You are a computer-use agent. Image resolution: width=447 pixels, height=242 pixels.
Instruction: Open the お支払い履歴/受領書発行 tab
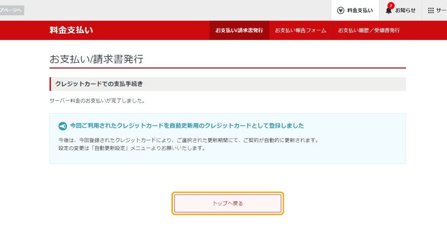coord(369,30)
